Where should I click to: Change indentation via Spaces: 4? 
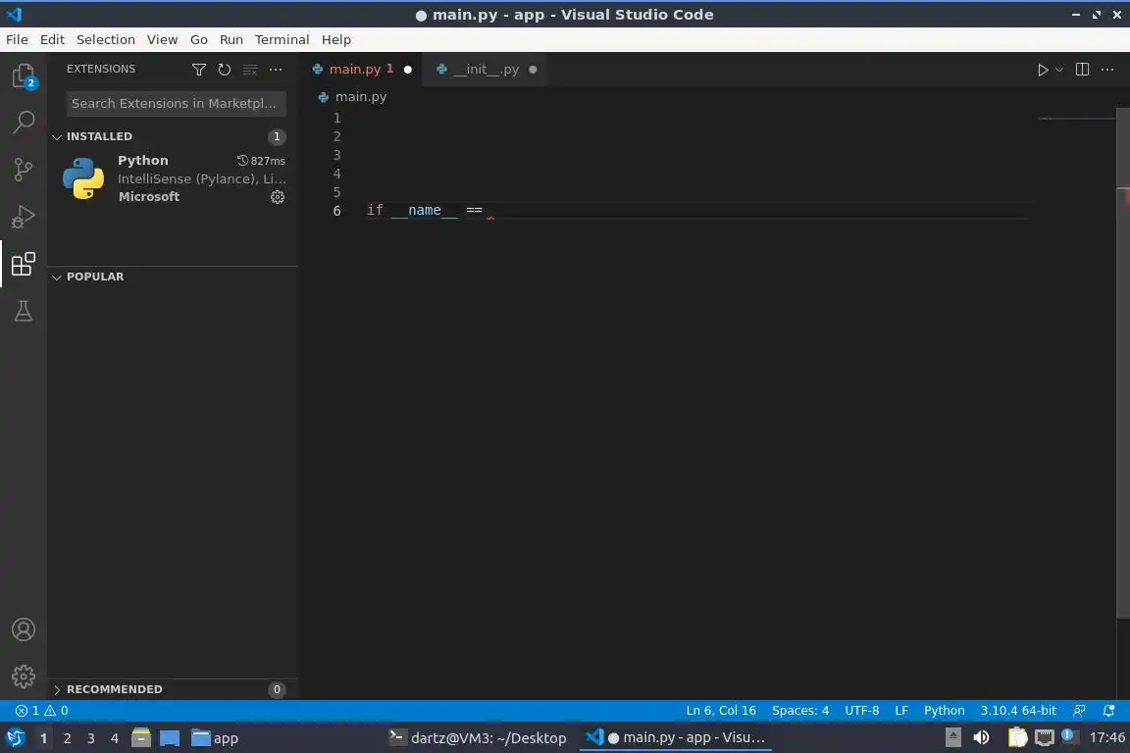(x=800, y=711)
